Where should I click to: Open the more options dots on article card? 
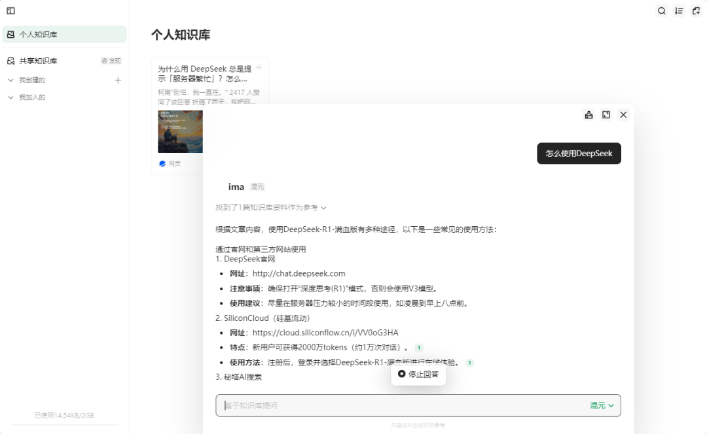[259, 67]
